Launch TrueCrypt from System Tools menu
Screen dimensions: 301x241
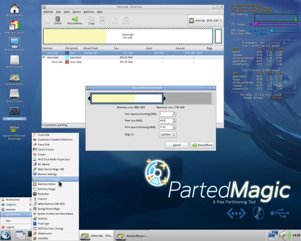[55, 224]
